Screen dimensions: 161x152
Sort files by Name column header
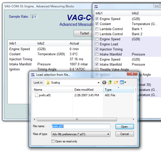[x=52, y=90]
